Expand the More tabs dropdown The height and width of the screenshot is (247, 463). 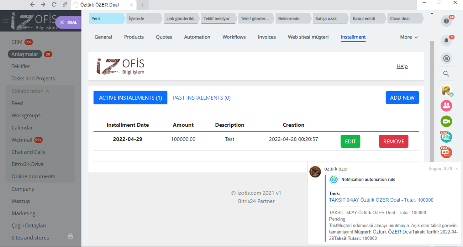[409, 37]
